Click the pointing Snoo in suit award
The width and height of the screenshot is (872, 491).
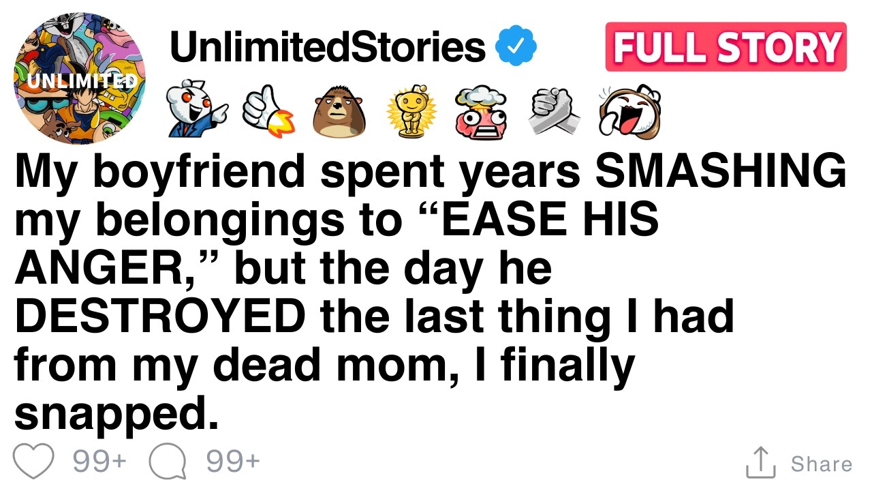198,112
